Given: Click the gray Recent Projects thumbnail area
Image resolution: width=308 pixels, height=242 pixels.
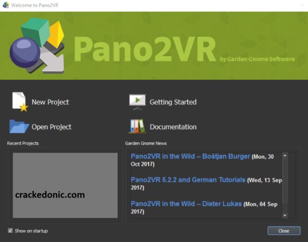Looking at the screenshot, I should 65,185.
